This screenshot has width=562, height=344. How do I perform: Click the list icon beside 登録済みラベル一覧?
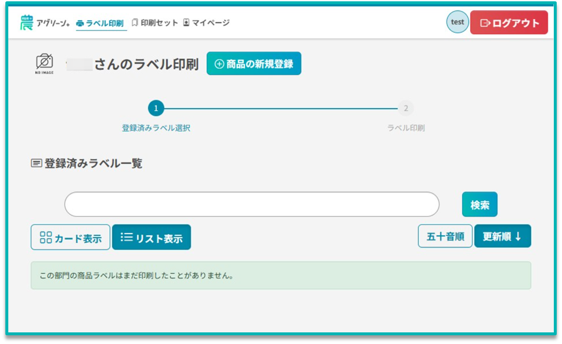36,163
